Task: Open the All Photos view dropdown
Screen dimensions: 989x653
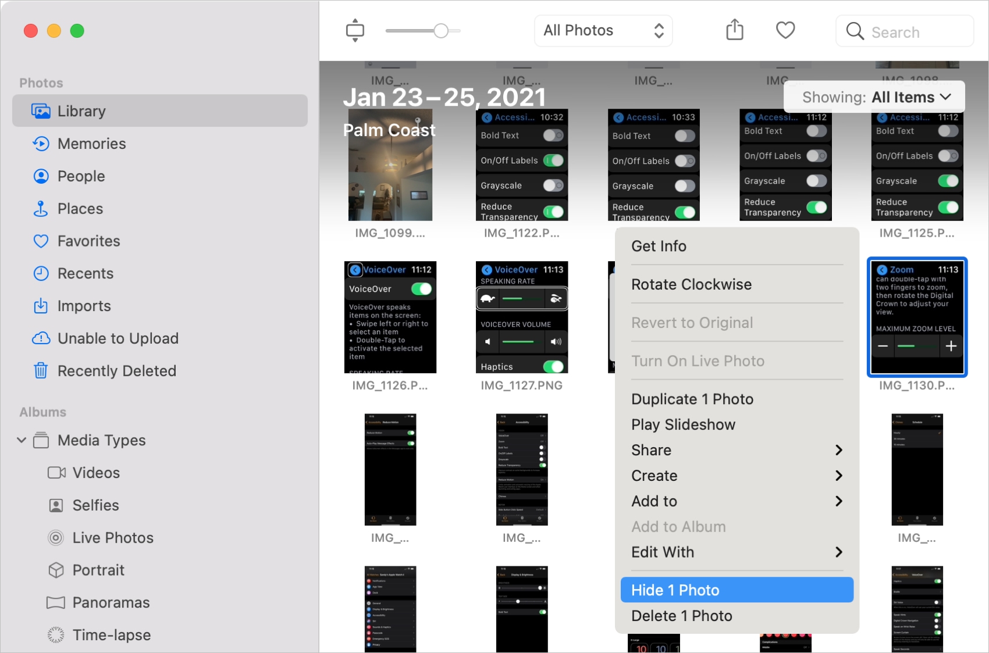Action: click(603, 31)
